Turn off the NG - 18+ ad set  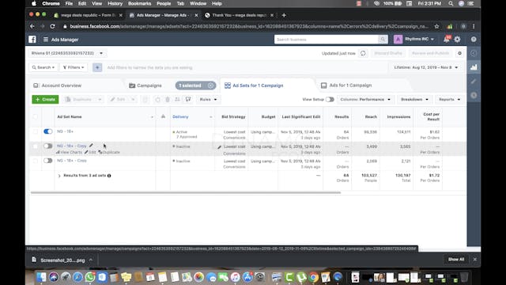(x=47, y=131)
